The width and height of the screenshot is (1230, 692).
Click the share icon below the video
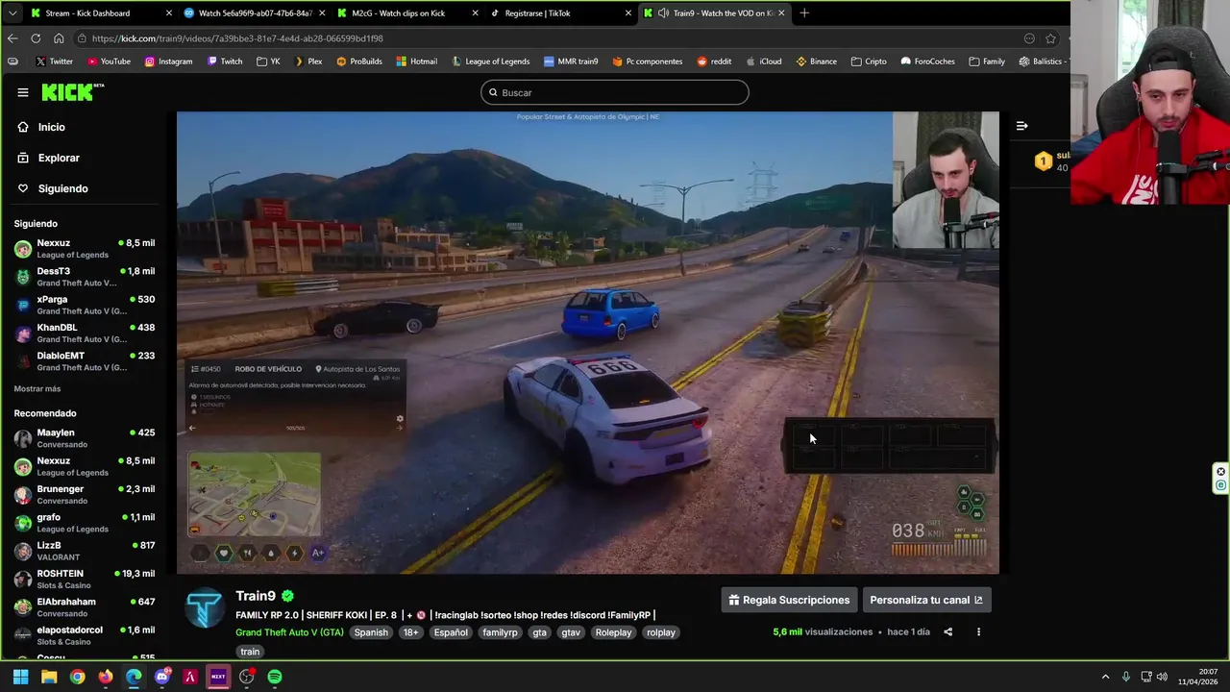[x=947, y=632]
